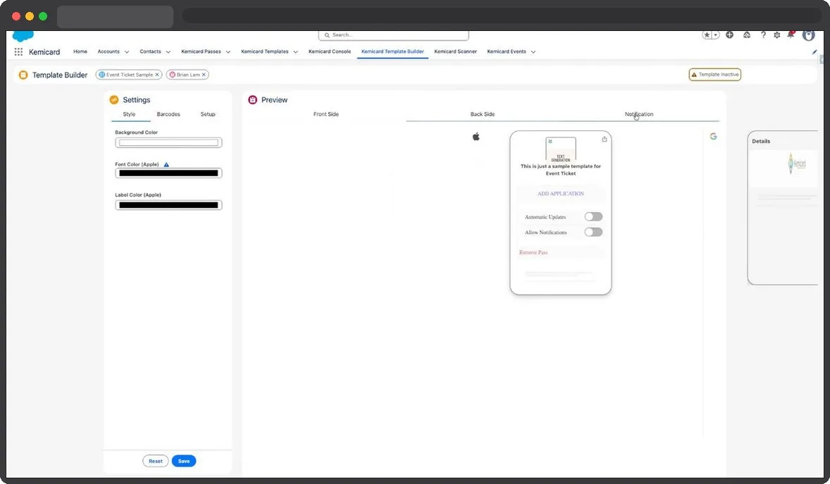This screenshot has height=484, width=830.
Task: Open the notifications bell
Action: pyautogui.click(x=791, y=35)
